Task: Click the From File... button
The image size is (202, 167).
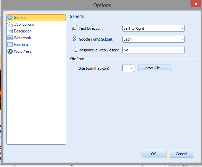Action: coord(155,68)
